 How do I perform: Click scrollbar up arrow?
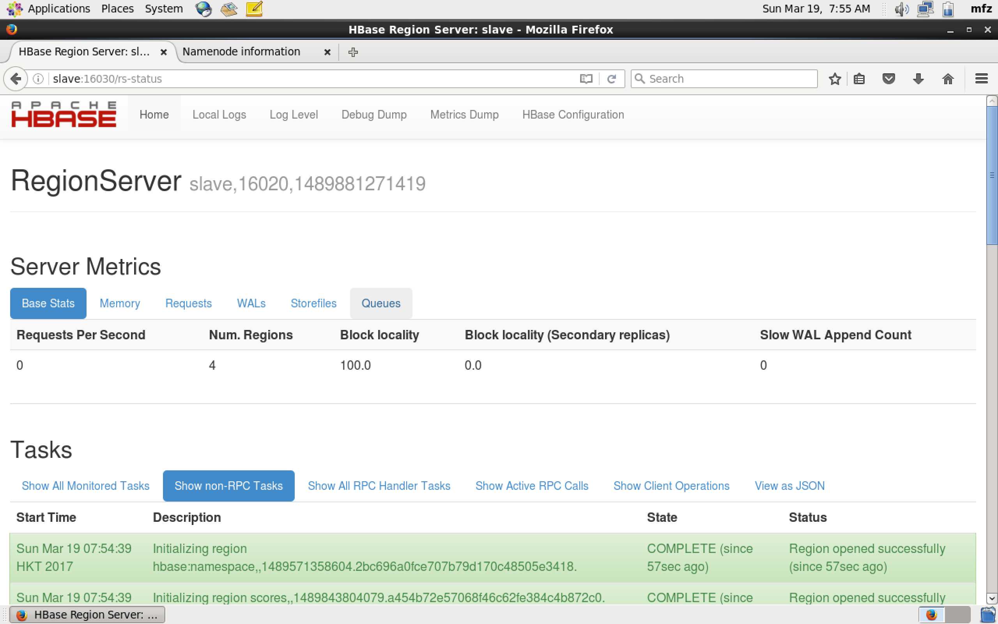click(x=992, y=101)
